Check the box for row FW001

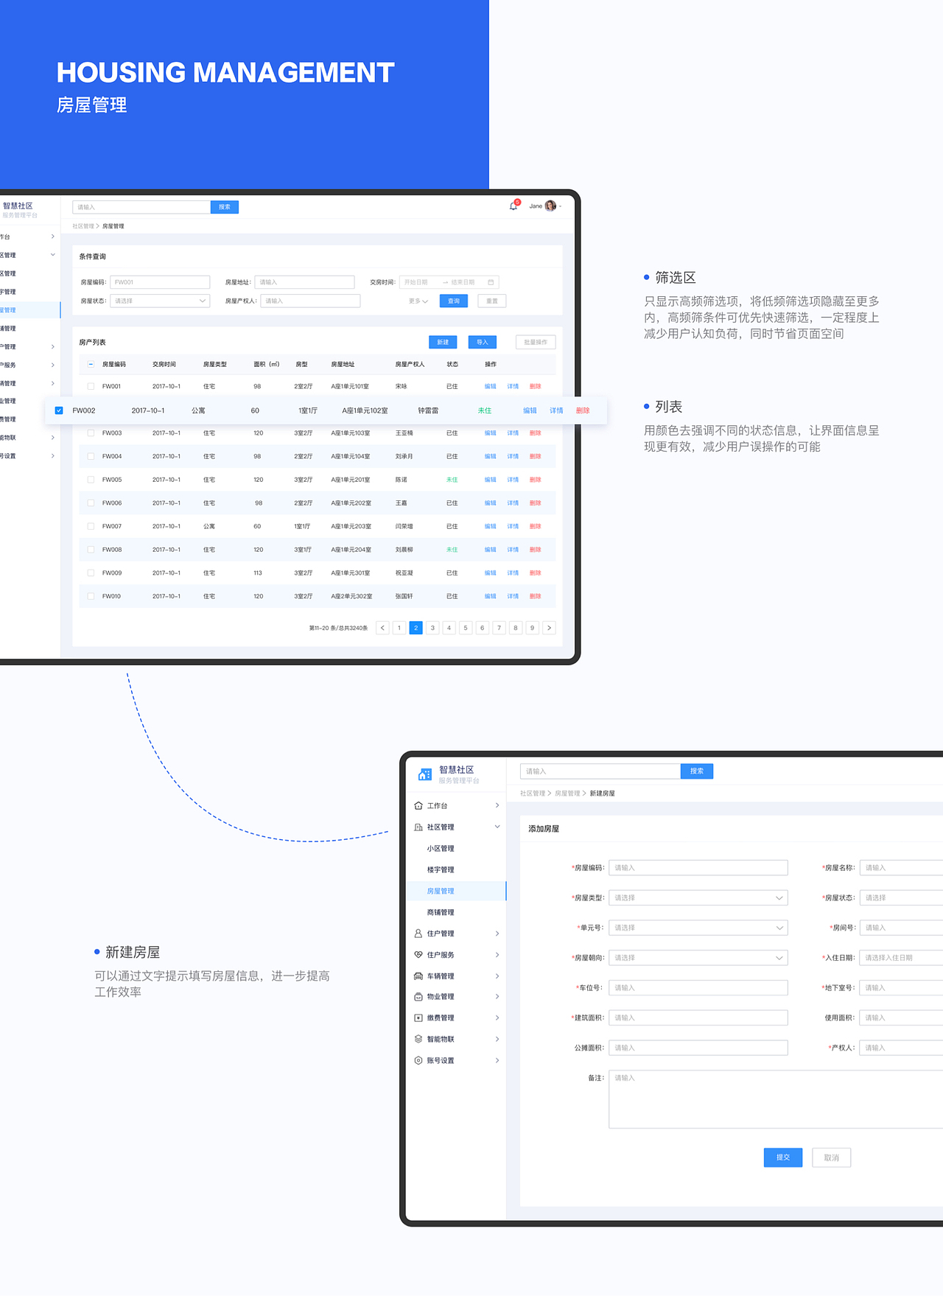point(91,386)
